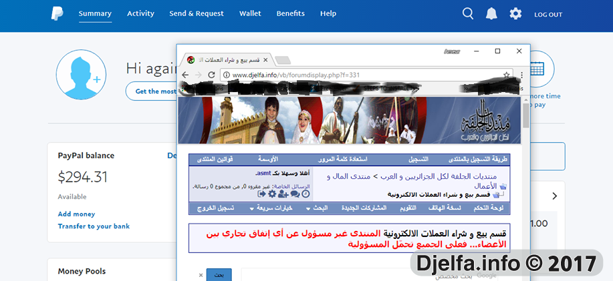Reload the djelfa.info page

point(211,75)
